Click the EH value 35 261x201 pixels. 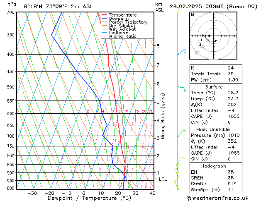(231, 172)
